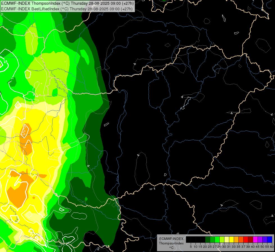
Task: Click the legend value label 40
Action: click(x=253, y=247)
